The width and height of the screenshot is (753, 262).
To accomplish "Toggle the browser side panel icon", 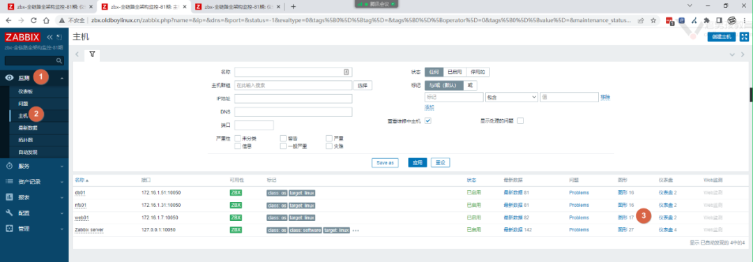I will [719, 21].
